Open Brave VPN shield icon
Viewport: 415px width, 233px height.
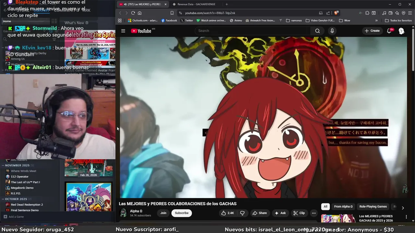404,13
